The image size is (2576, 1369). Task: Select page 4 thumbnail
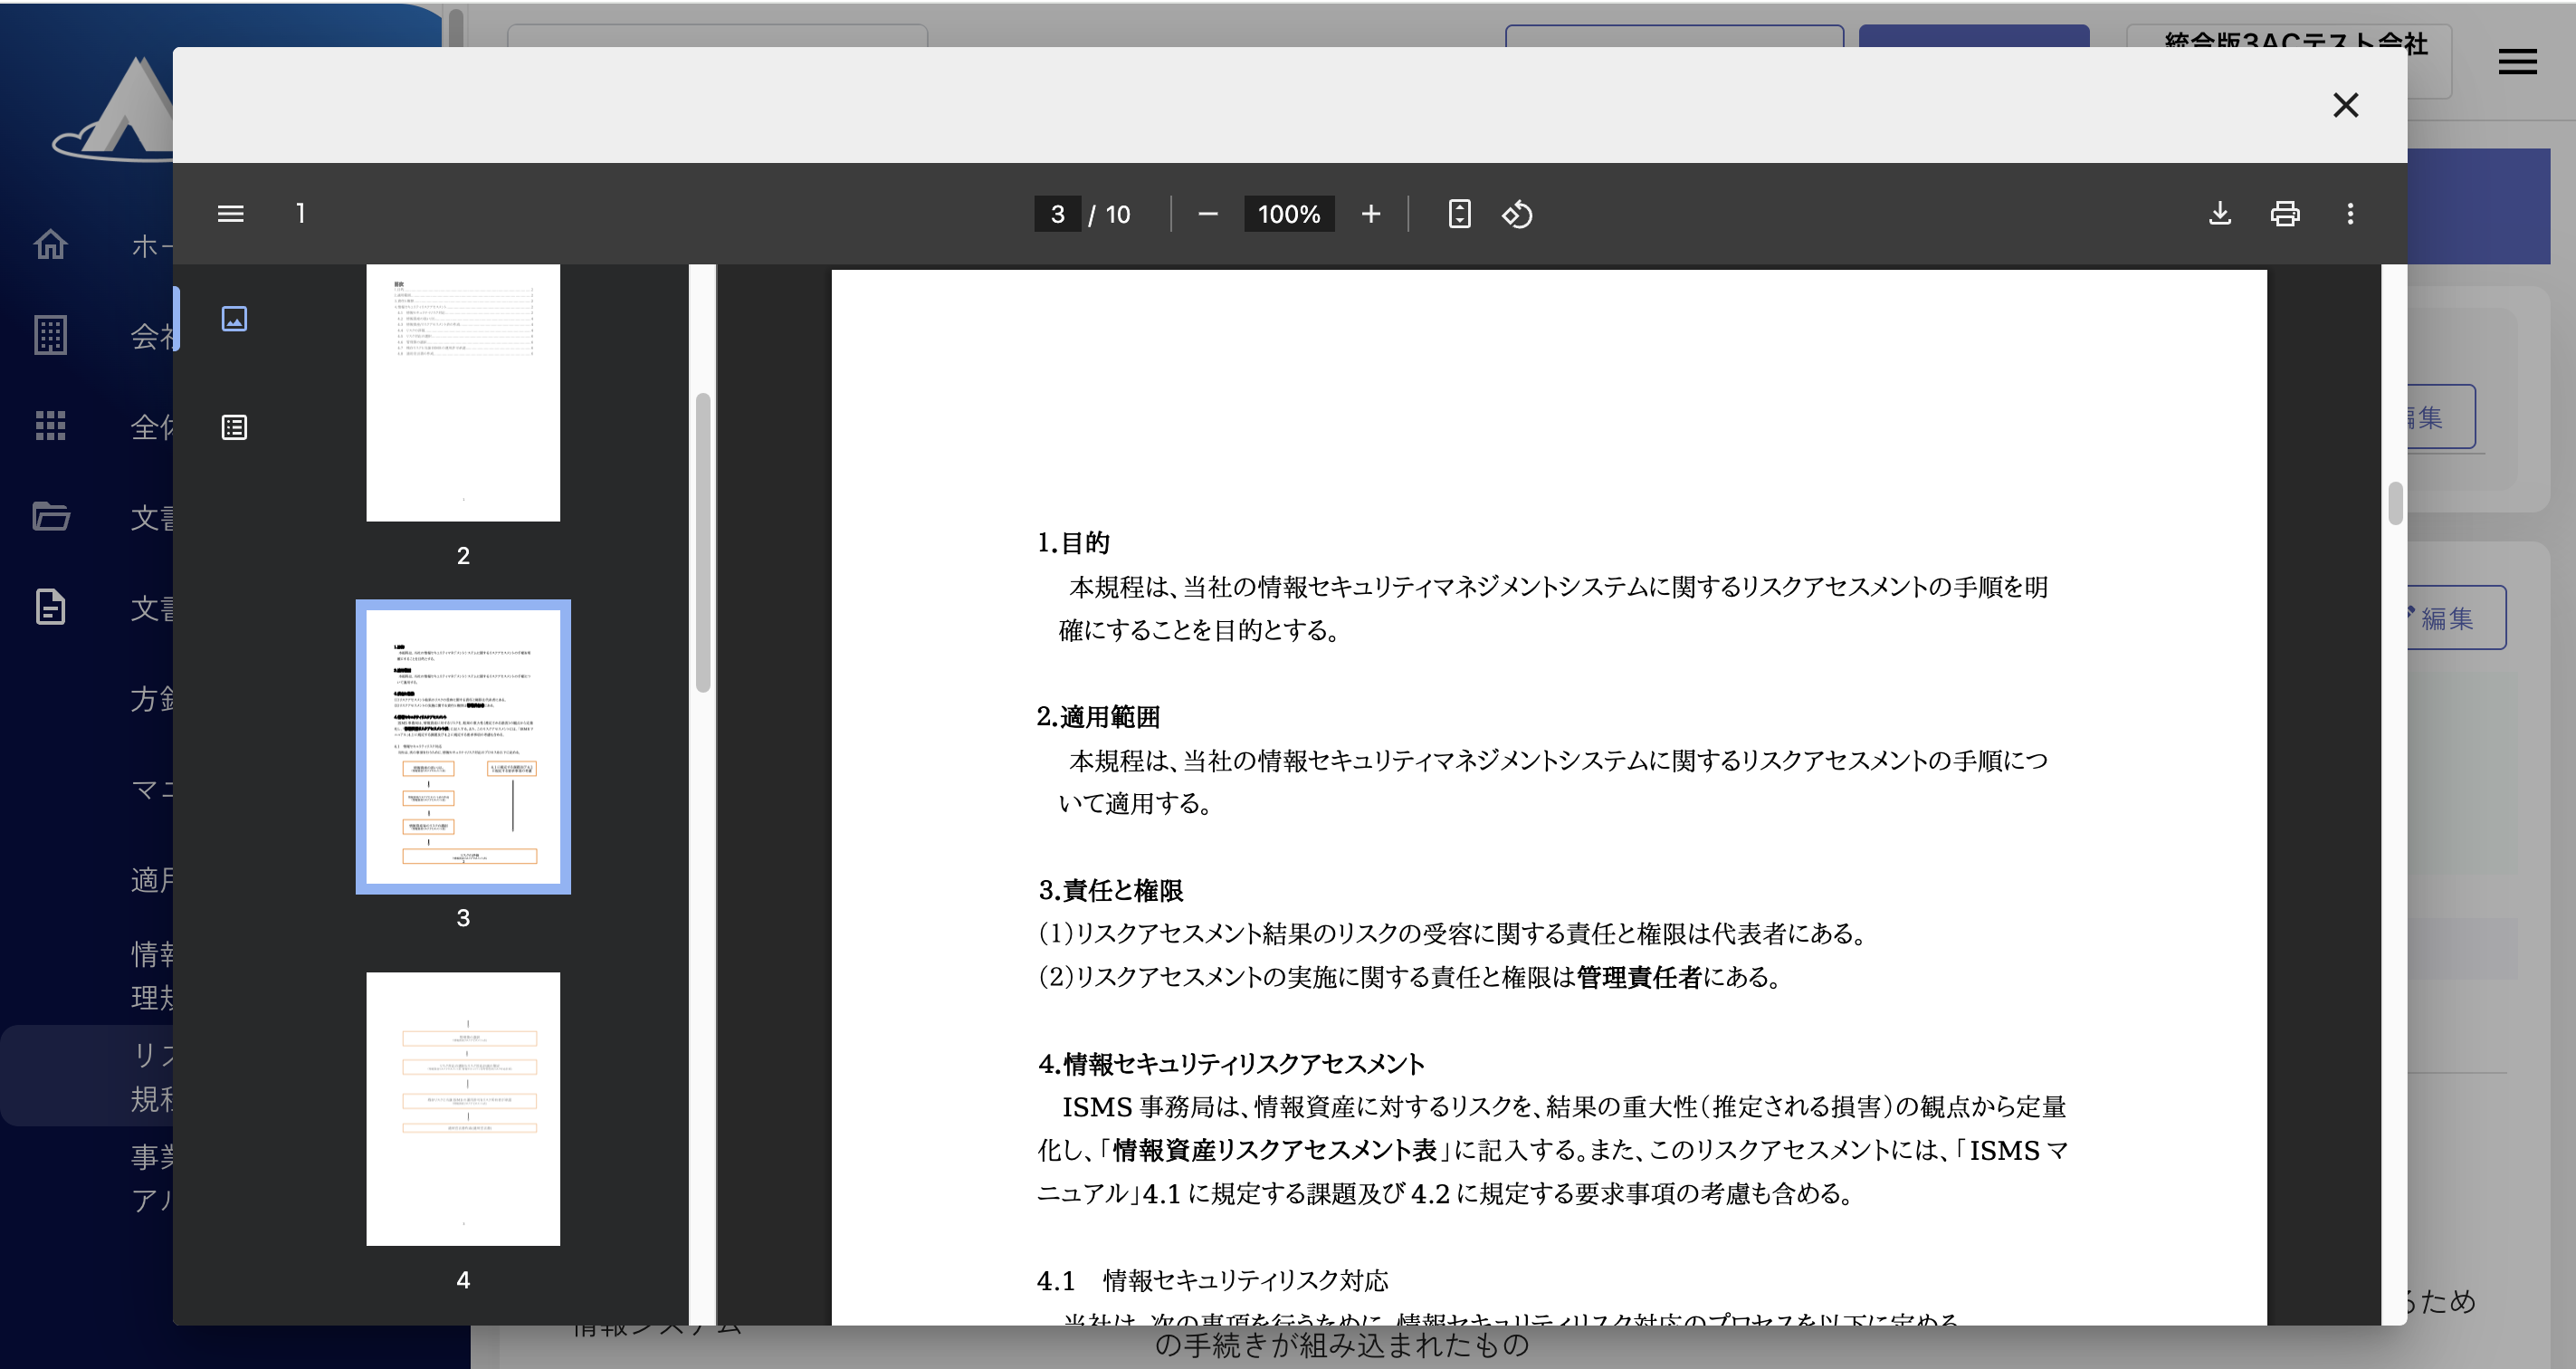463,1108
